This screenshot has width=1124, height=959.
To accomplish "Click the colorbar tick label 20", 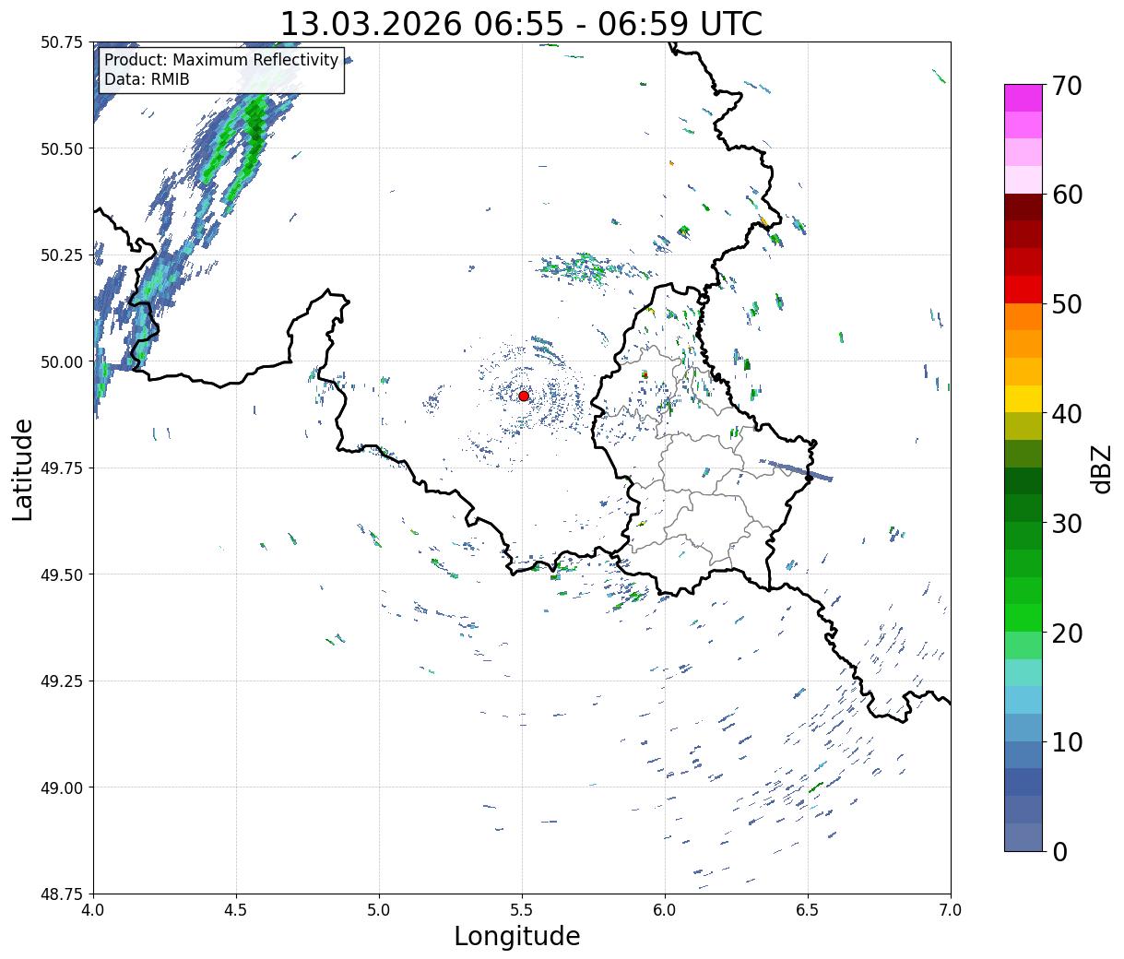I will point(1067,633).
